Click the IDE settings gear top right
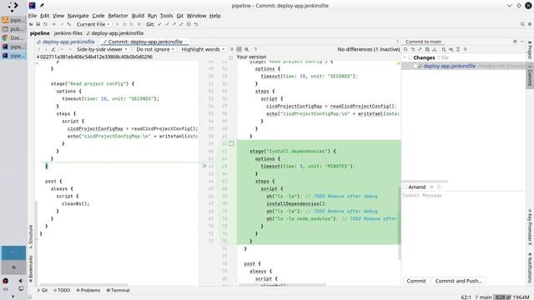This screenshot has width=534, height=300. pos(530,24)
